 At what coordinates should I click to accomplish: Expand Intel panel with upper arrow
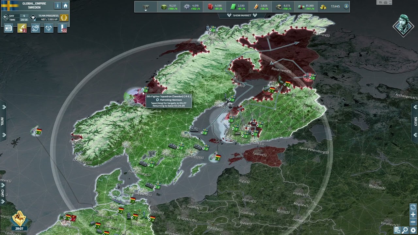tap(4, 107)
